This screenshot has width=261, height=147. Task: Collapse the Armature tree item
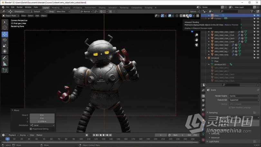click(206, 58)
